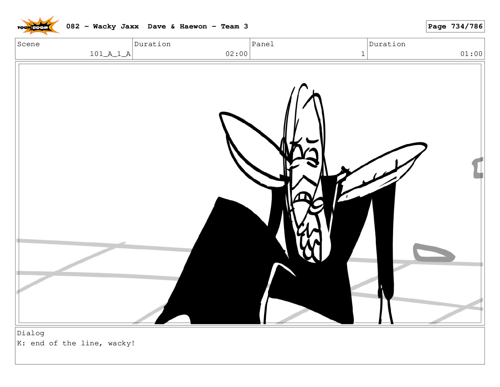The height and width of the screenshot is (387, 500).
Task: Click the 'Scene' header label
Action: click(x=28, y=44)
